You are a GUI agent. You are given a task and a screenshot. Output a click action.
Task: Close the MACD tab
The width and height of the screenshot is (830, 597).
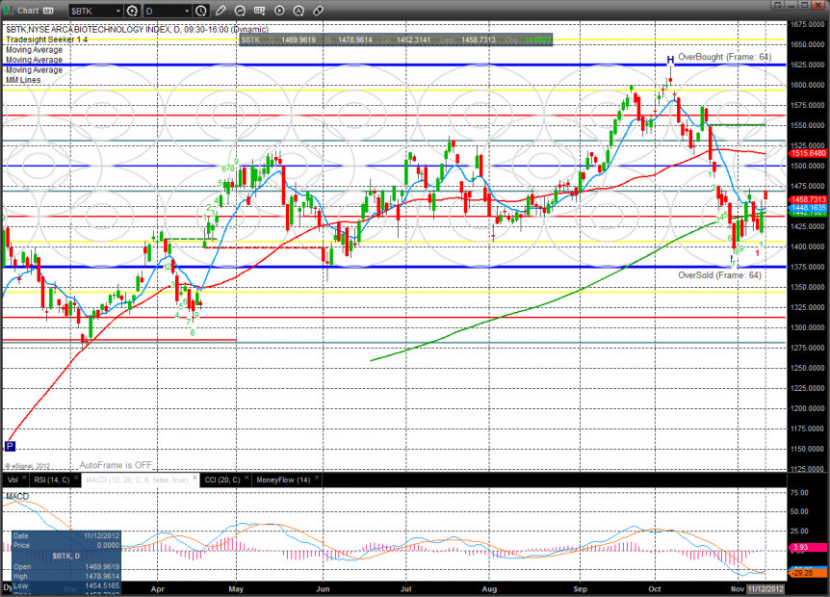(195, 478)
